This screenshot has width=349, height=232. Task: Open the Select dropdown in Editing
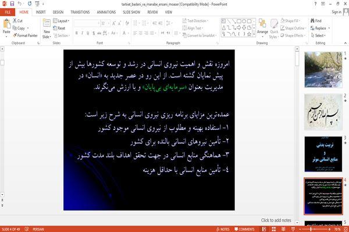tap(318, 35)
